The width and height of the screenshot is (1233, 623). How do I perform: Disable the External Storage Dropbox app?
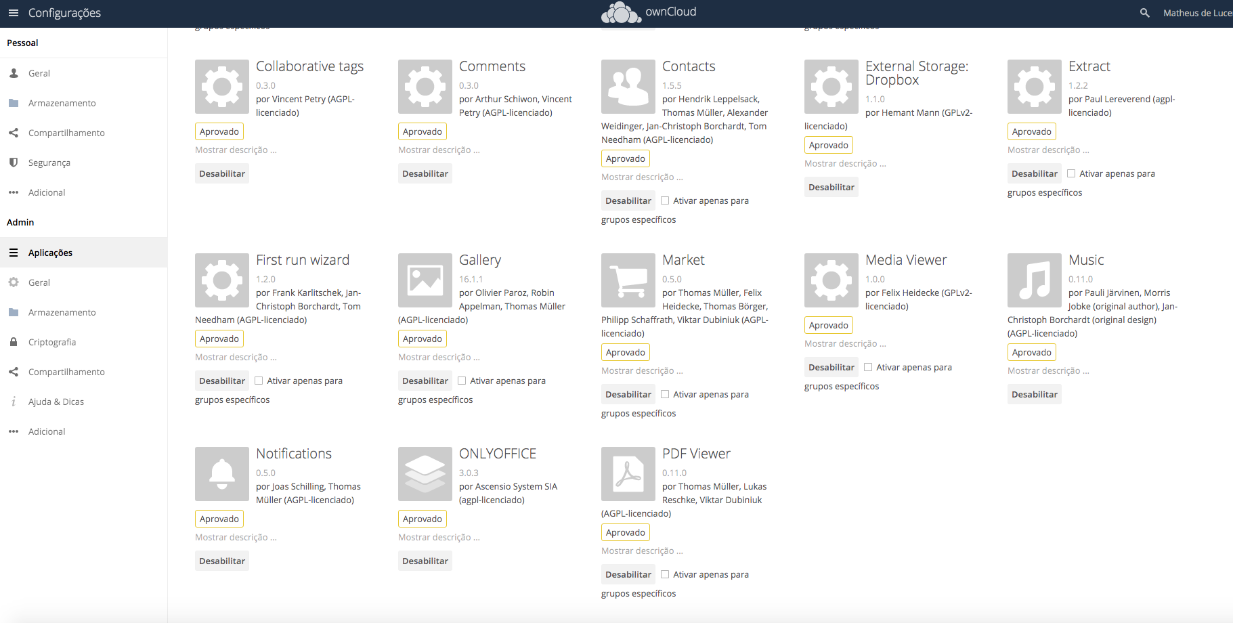[x=831, y=187]
